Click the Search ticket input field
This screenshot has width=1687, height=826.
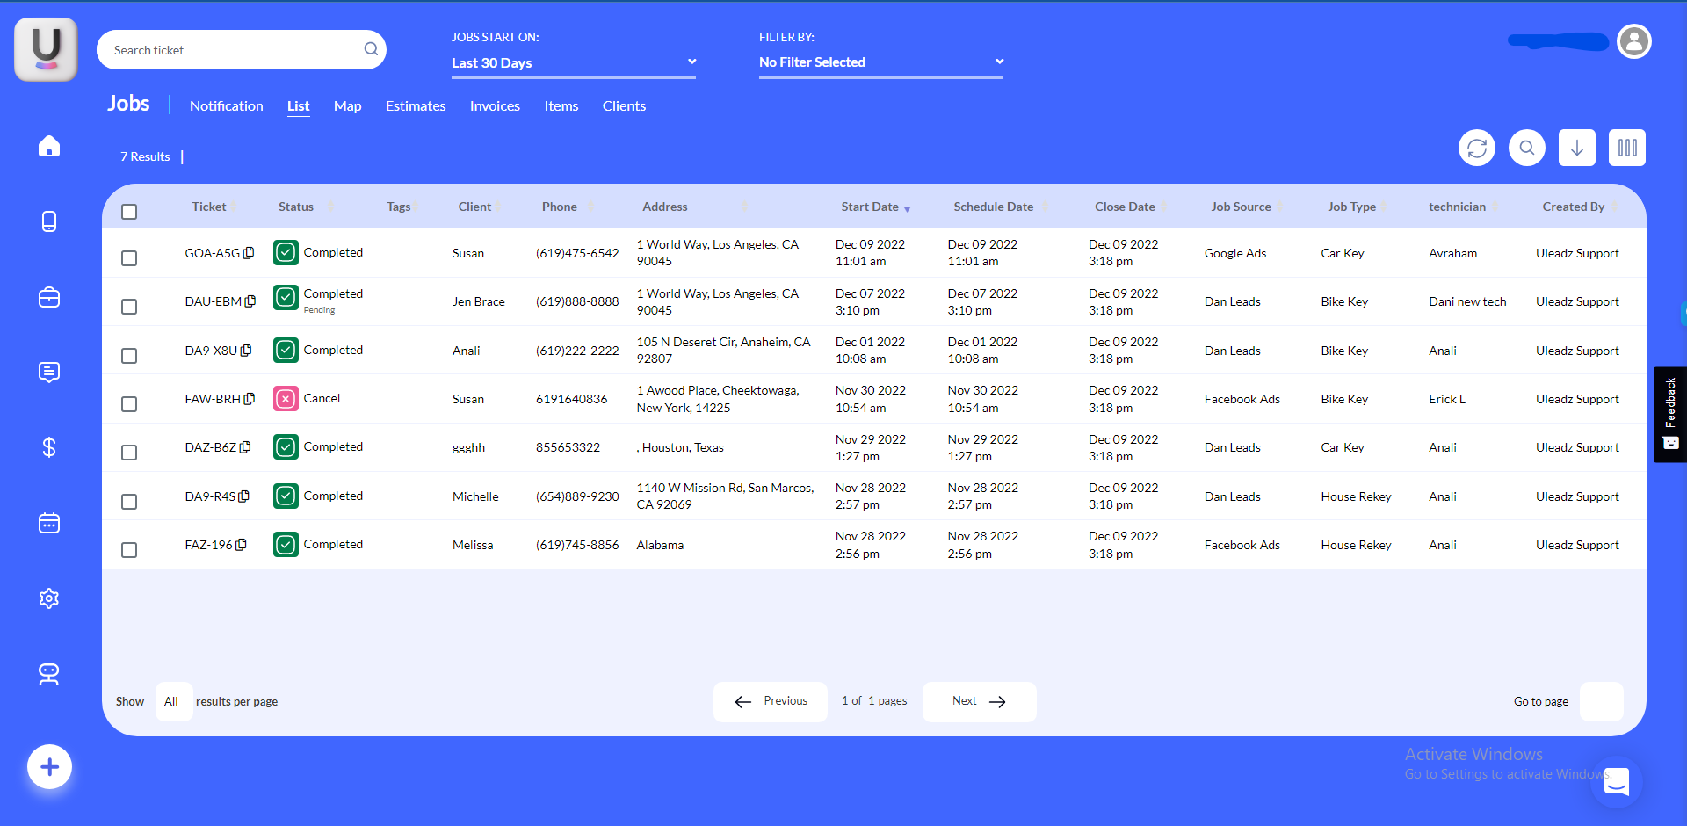coord(234,50)
